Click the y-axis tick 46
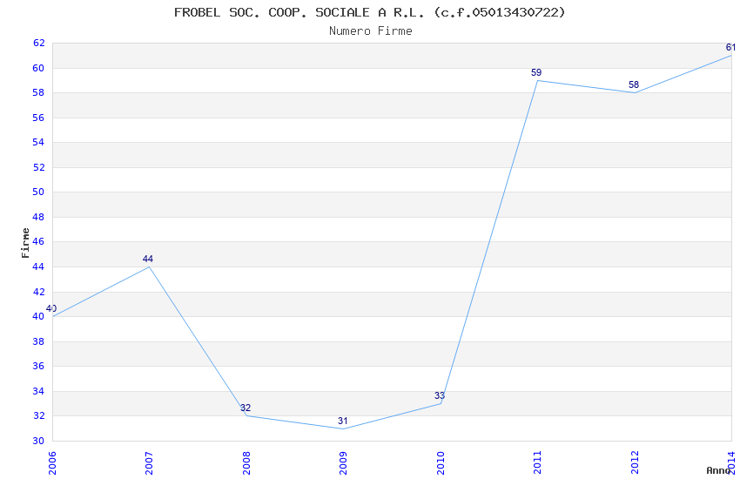Viewport: 740px width, 479px height. click(38, 241)
